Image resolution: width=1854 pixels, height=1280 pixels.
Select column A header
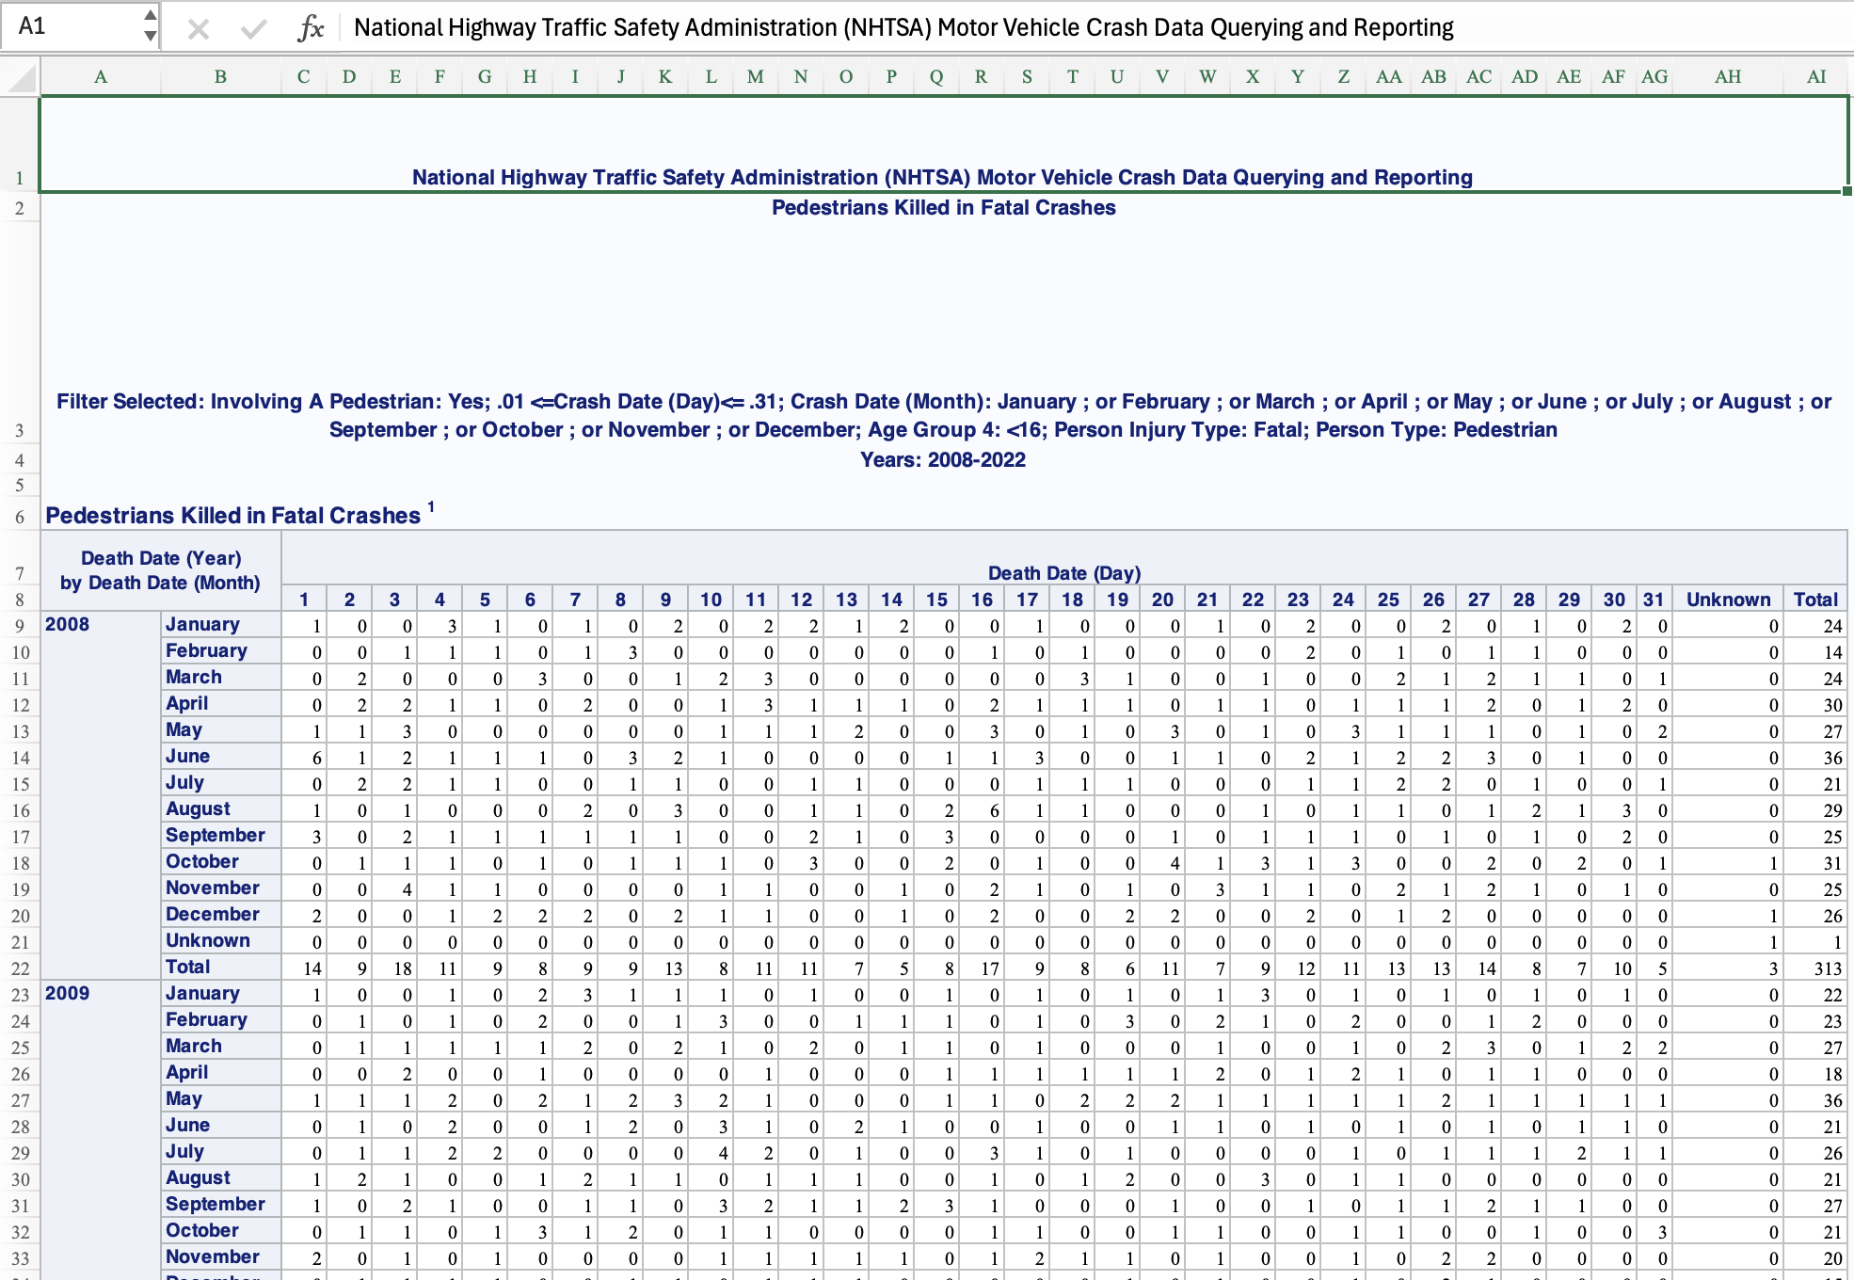[x=101, y=77]
